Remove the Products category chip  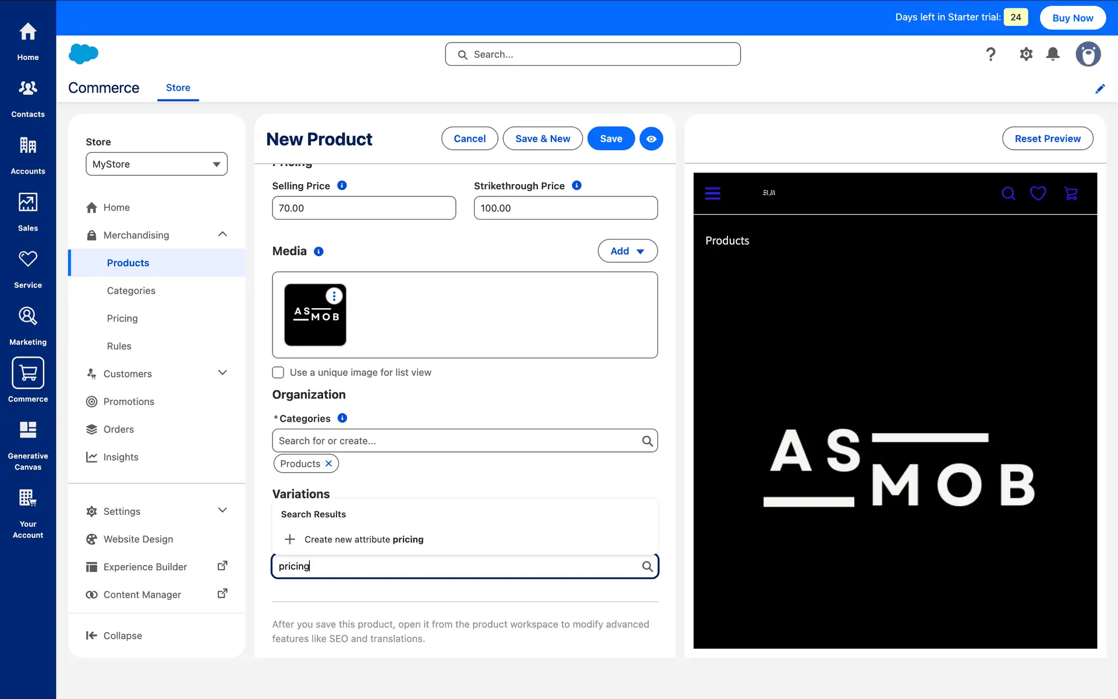(x=328, y=464)
